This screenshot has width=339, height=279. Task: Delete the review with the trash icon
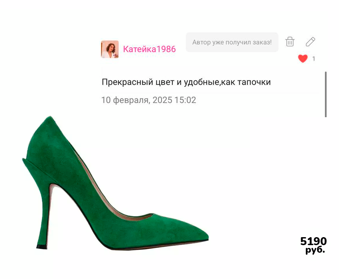290,42
